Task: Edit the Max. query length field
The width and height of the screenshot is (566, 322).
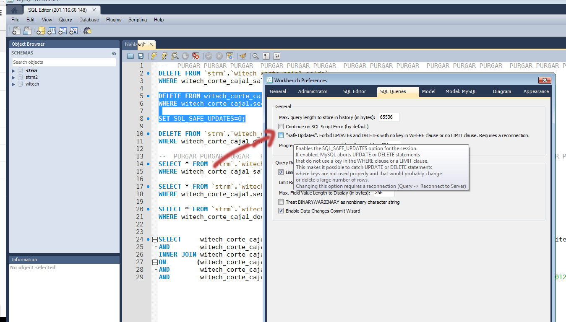Action: (x=389, y=117)
